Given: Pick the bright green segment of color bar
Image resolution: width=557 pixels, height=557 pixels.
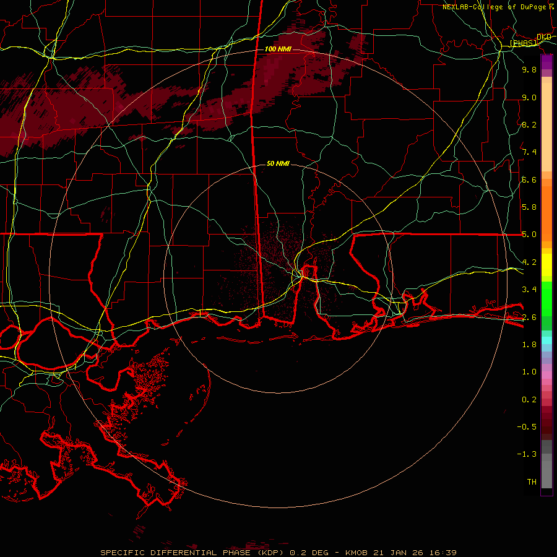Looking at the screenshot, I should [546, 298].
